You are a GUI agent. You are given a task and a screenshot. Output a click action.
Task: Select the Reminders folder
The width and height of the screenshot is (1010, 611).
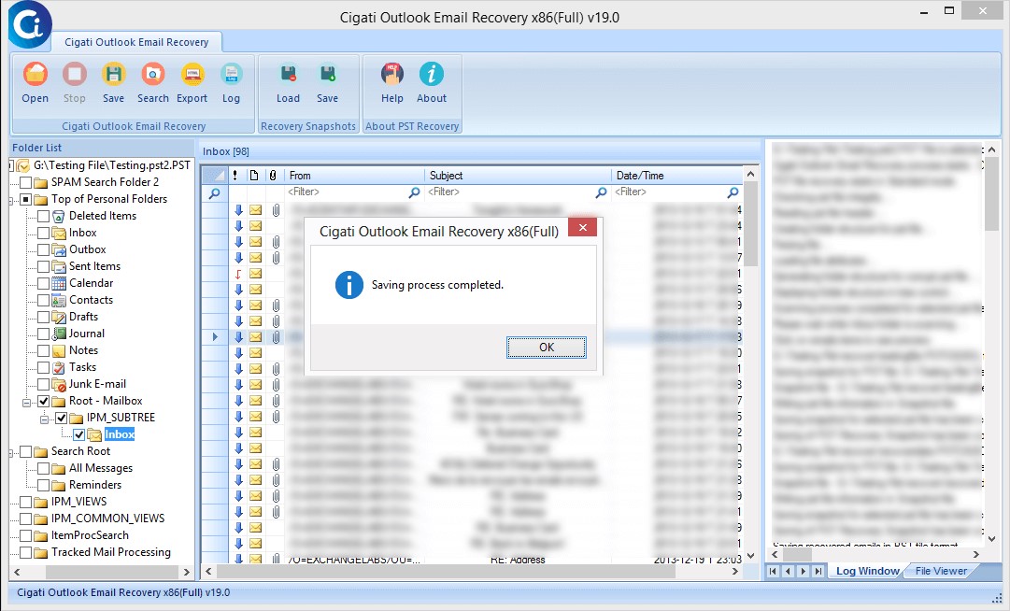[x=95, y=485]
